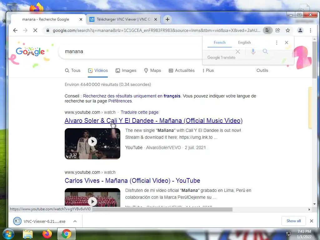Stop page loading with X button
This screenshot has width=320, height=240.
(x=35, y=30)
